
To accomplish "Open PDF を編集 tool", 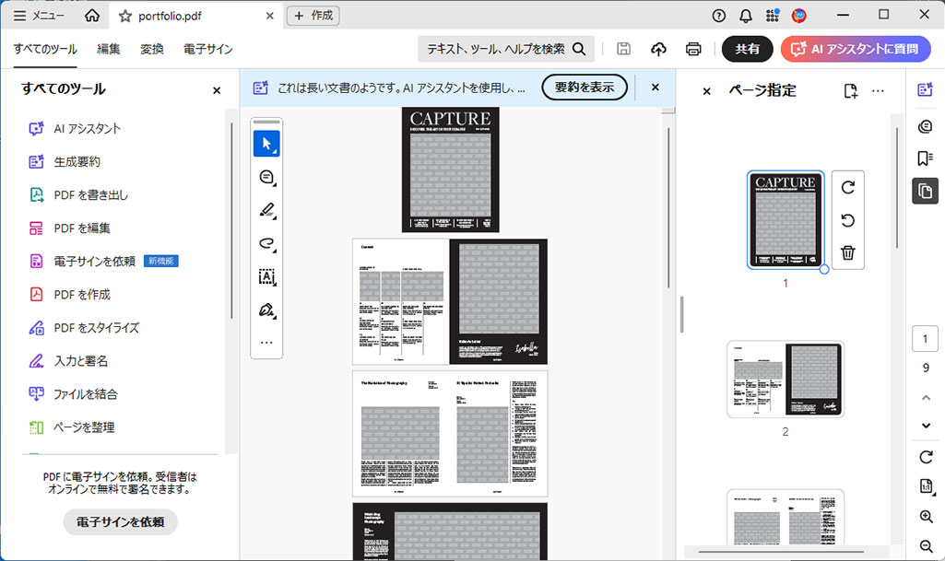I will pyautogui.click(x=82, y=228).
